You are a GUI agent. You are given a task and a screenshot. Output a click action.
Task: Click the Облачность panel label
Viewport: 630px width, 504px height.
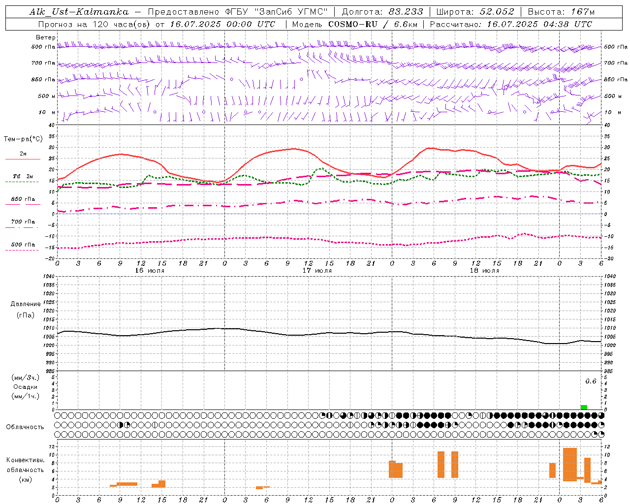tap(25, 427)
